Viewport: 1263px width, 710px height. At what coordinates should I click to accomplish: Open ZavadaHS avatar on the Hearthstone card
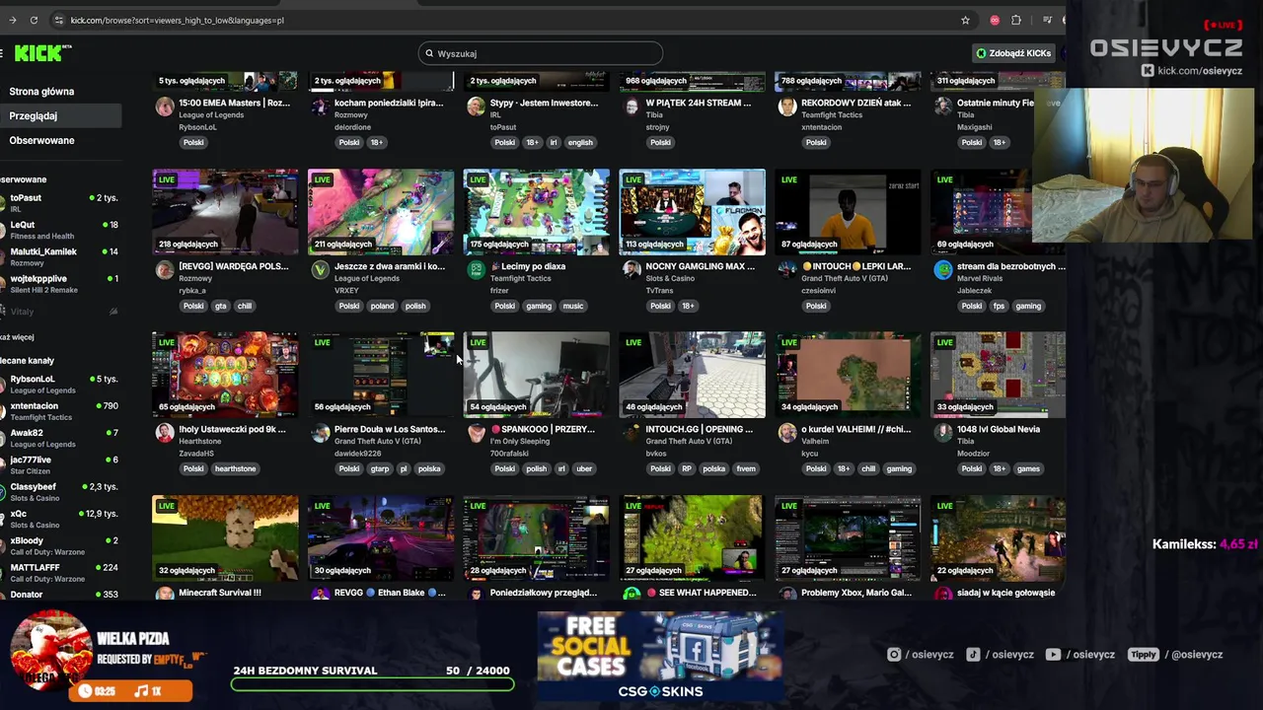[x=165, y=433]
